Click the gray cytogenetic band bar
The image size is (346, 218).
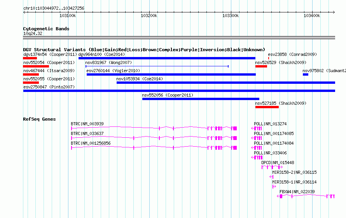pyautogui.click(x=179, y=38)
